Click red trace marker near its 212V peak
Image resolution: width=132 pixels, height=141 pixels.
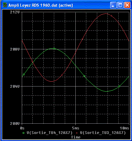coord(111,16)
